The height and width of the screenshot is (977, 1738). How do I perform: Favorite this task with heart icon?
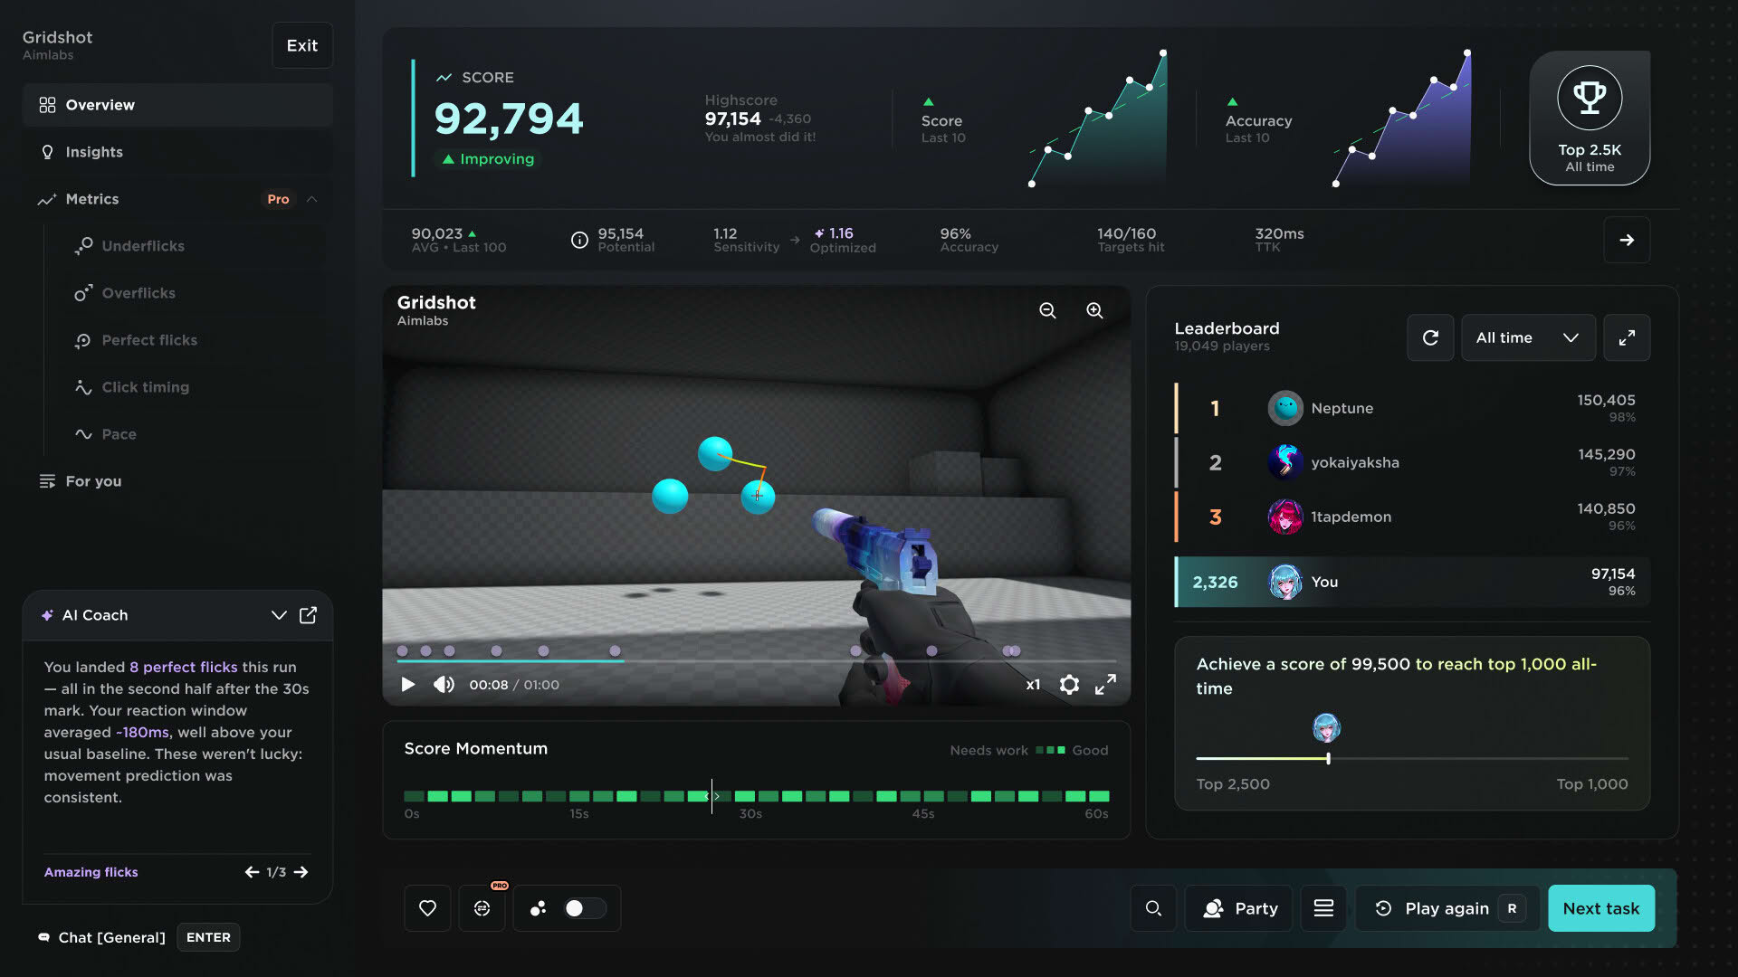tap(427, 908)
